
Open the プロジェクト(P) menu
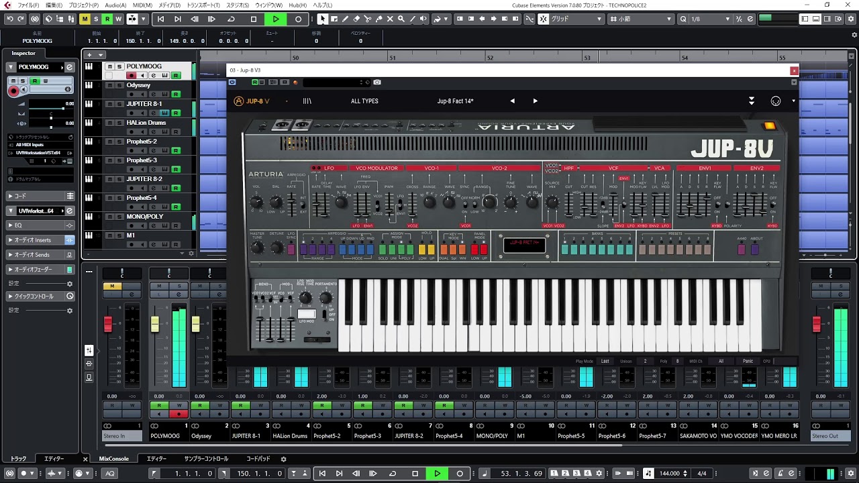(x=84, y=5)
